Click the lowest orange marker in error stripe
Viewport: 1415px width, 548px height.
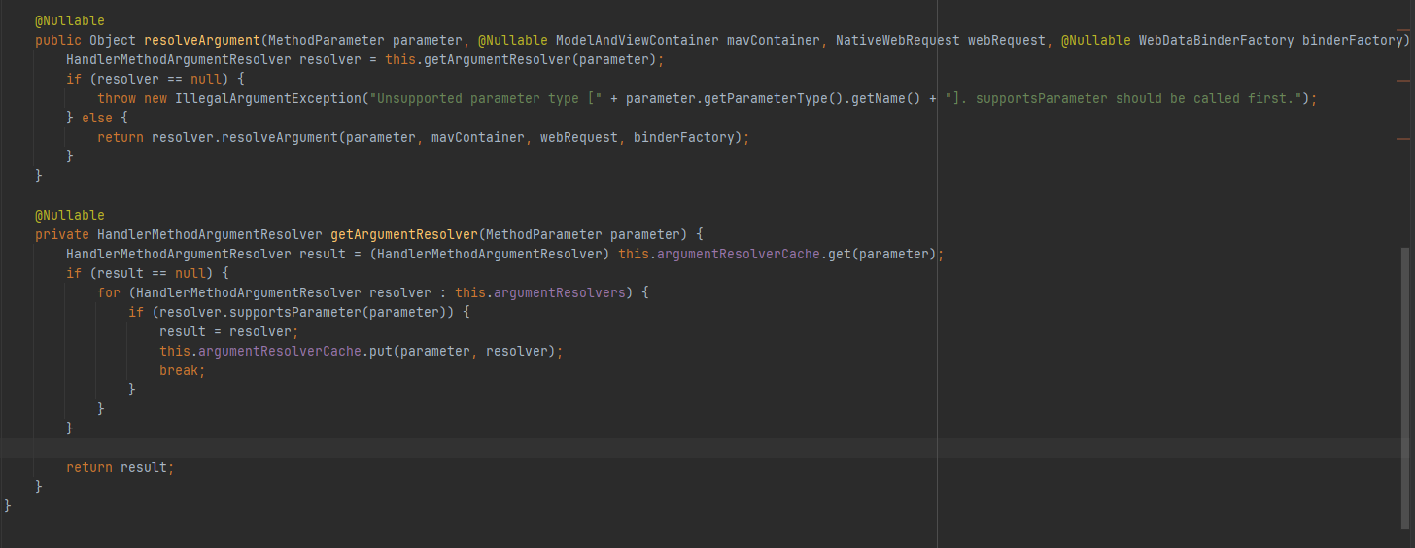point(1402,140)
